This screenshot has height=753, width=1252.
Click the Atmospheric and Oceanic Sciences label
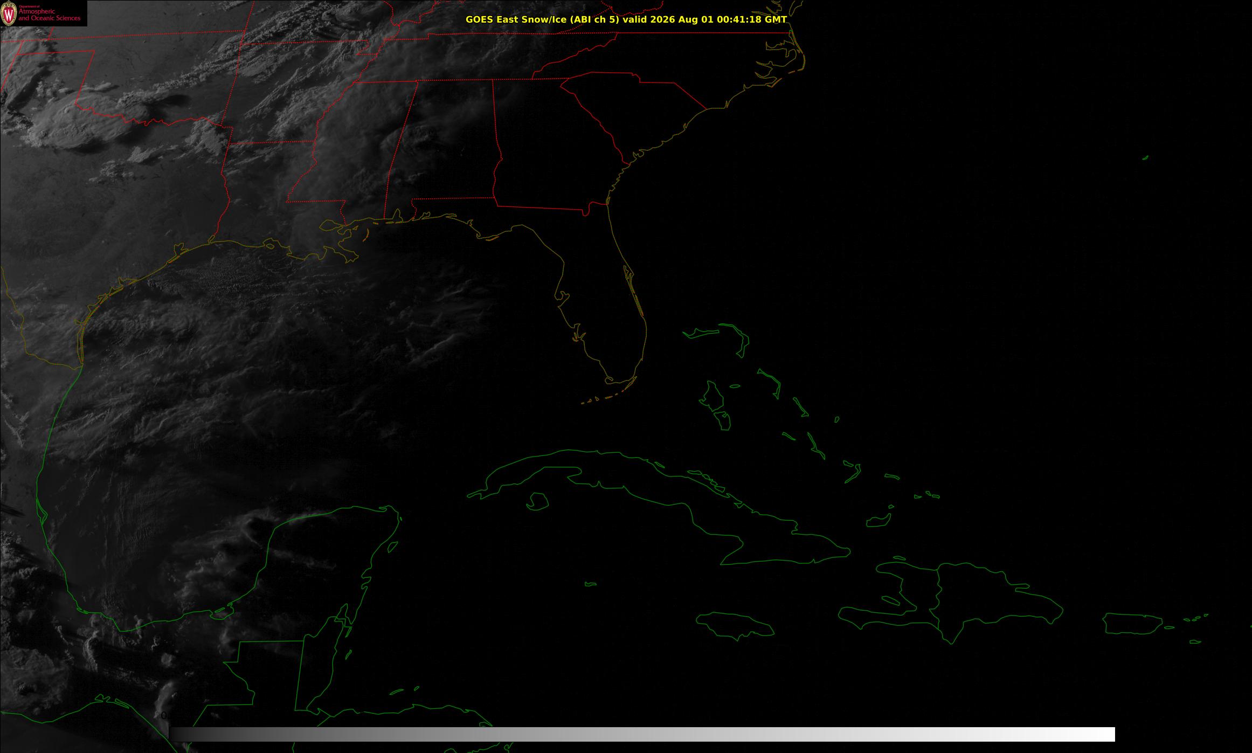[49, 14]
